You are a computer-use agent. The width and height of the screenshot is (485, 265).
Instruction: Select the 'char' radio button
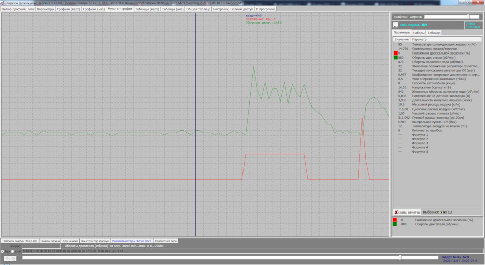pyautogui.click(x=12, y=251)
